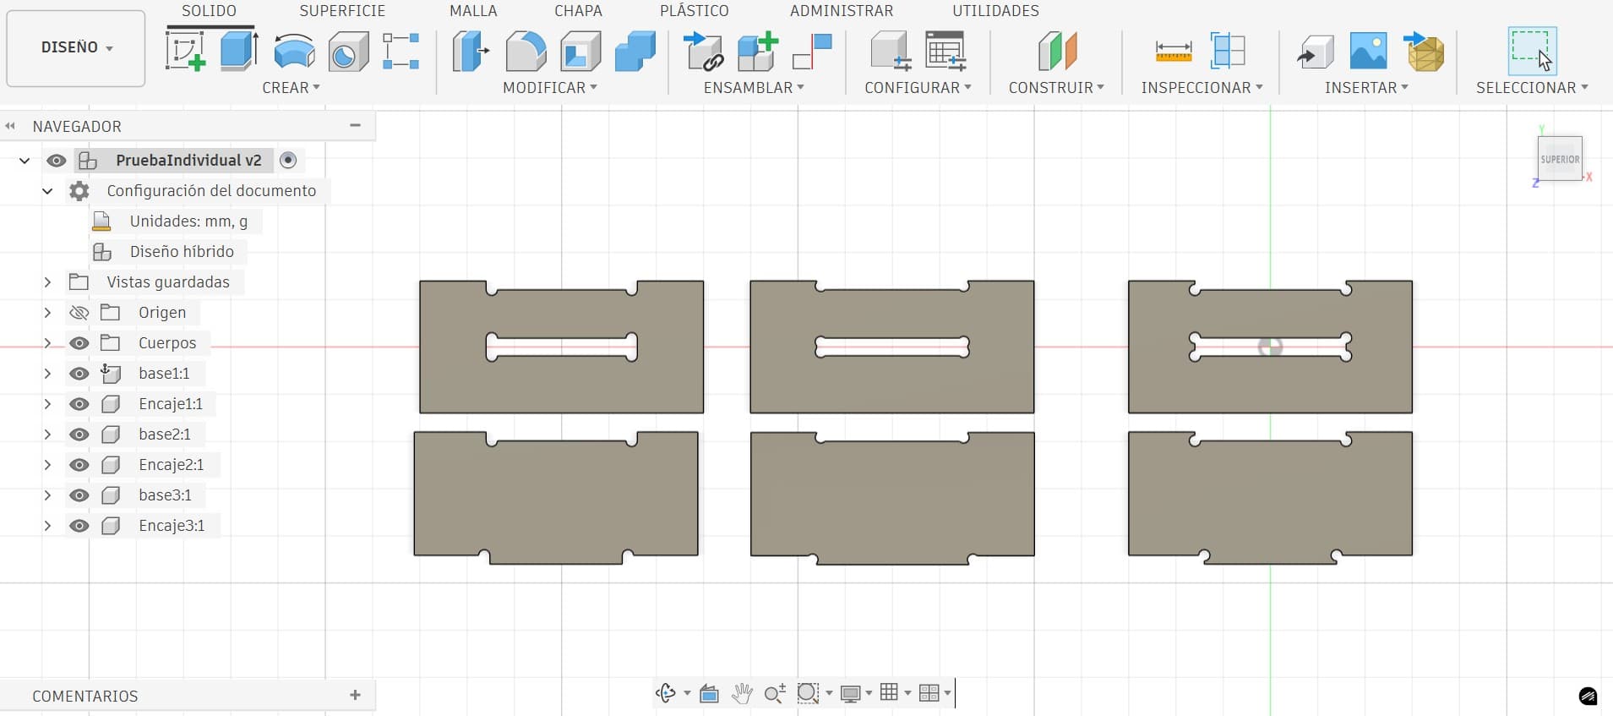Switch to the ADMINISTRAR tab
This screenshot has height=716, width=1613.
pos(842,11)
